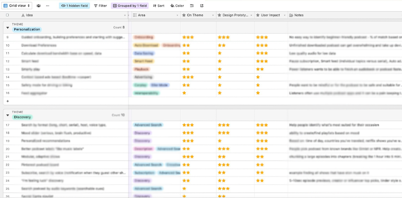Click the Notes cell in row 23
402x198 pixels.
click(345, 173)
